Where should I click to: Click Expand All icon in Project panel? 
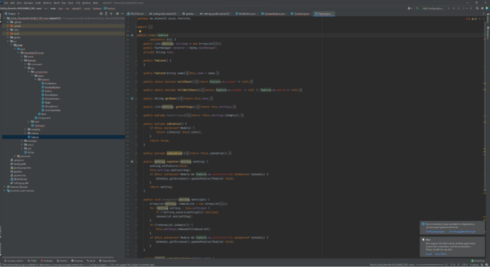point(106,14)
